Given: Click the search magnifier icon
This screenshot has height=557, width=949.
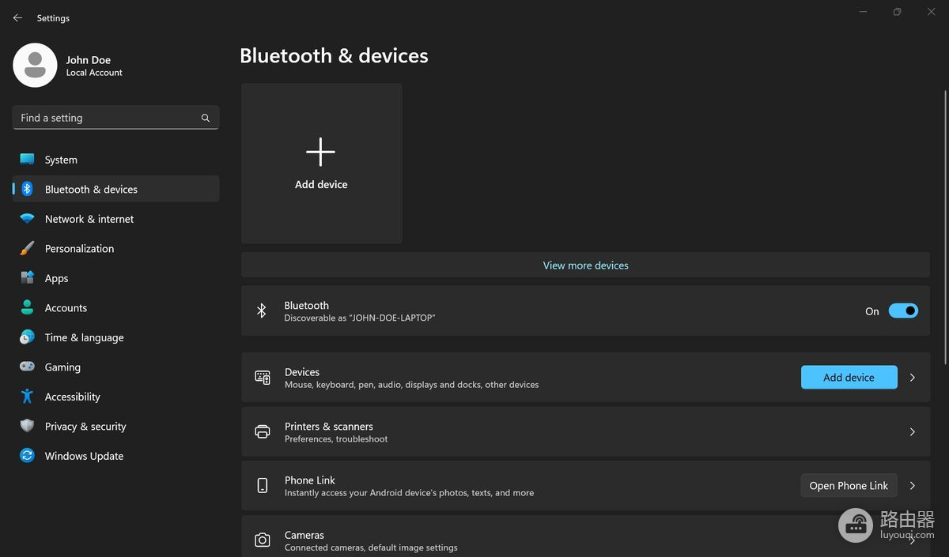Looking at the screenshot, I should tap(206, 118).
